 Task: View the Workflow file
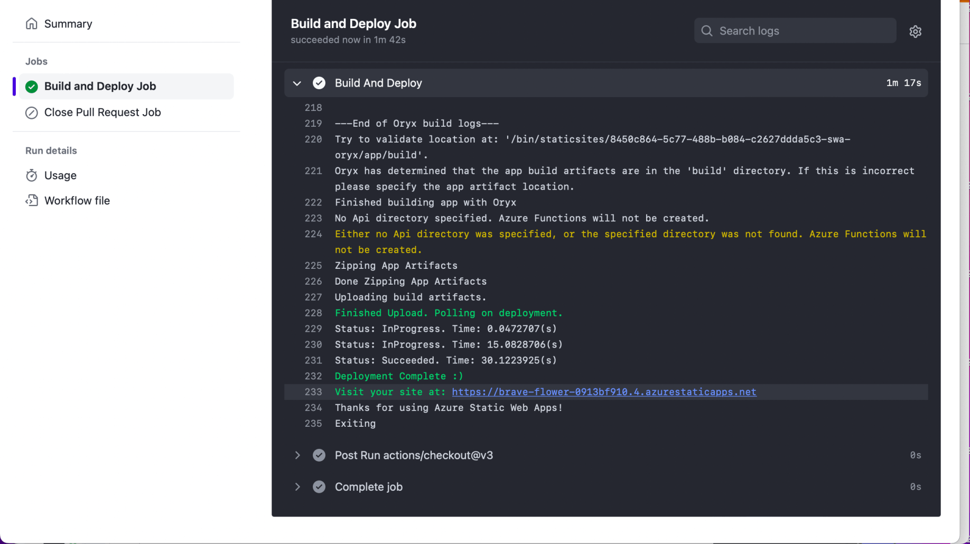pos(77,201)
